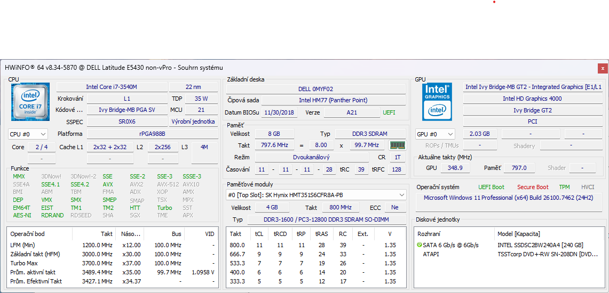Click the Výrobní jednotka button

pyautogui.click(x=193, y=121)
